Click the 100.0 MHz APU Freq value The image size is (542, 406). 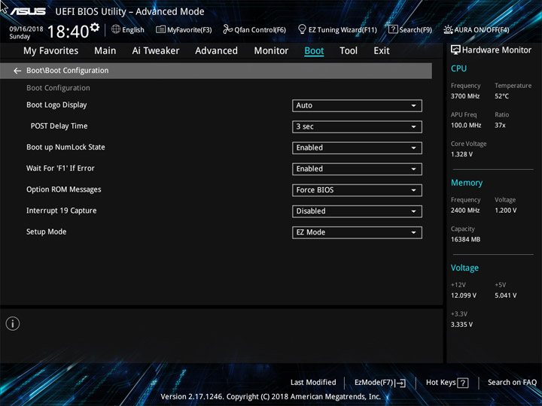point(466,126)
